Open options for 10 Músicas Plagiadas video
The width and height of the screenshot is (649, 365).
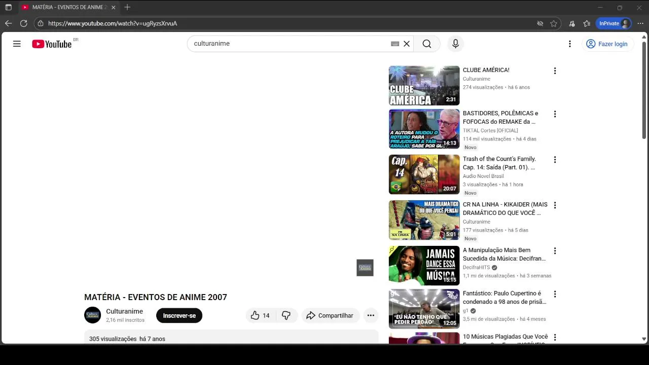(555, 337)
